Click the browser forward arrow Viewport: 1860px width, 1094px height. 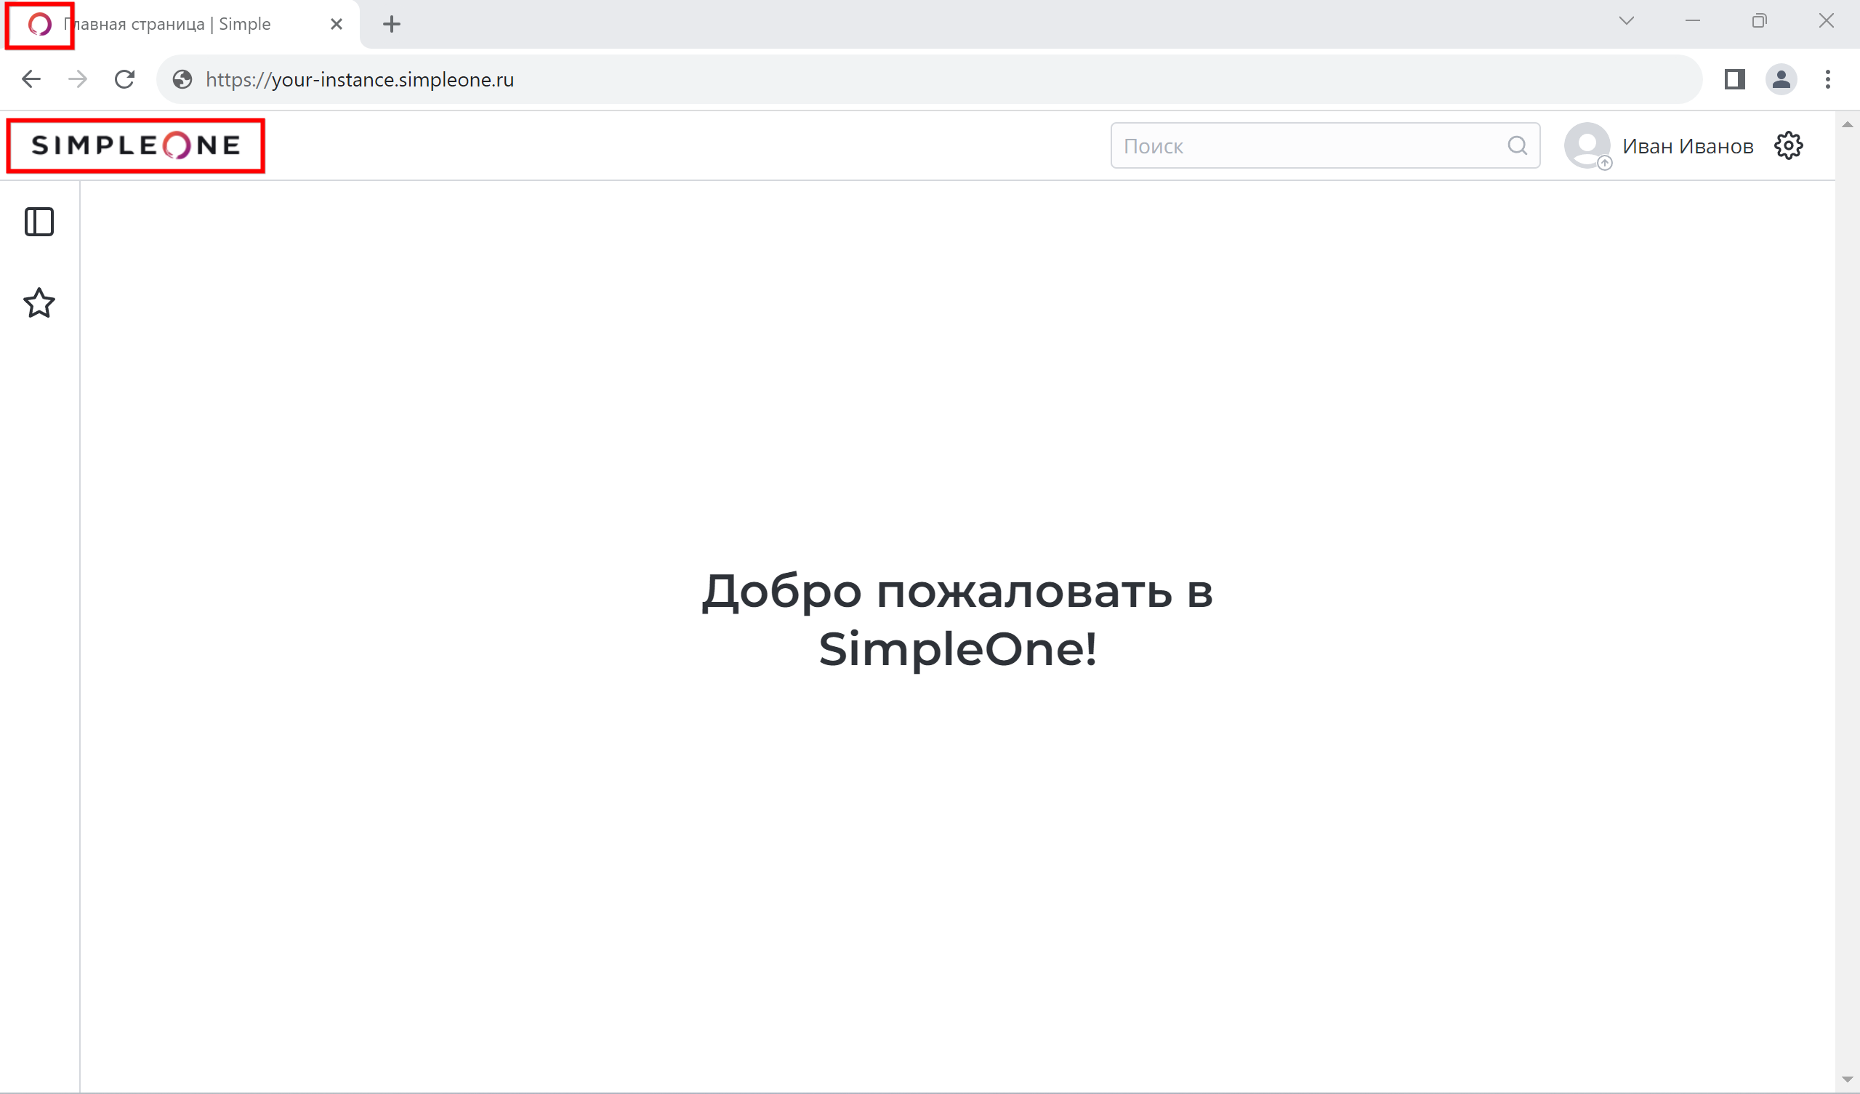point(78,79)
